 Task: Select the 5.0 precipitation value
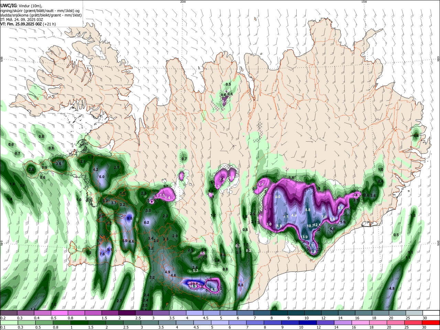[332, 229]
